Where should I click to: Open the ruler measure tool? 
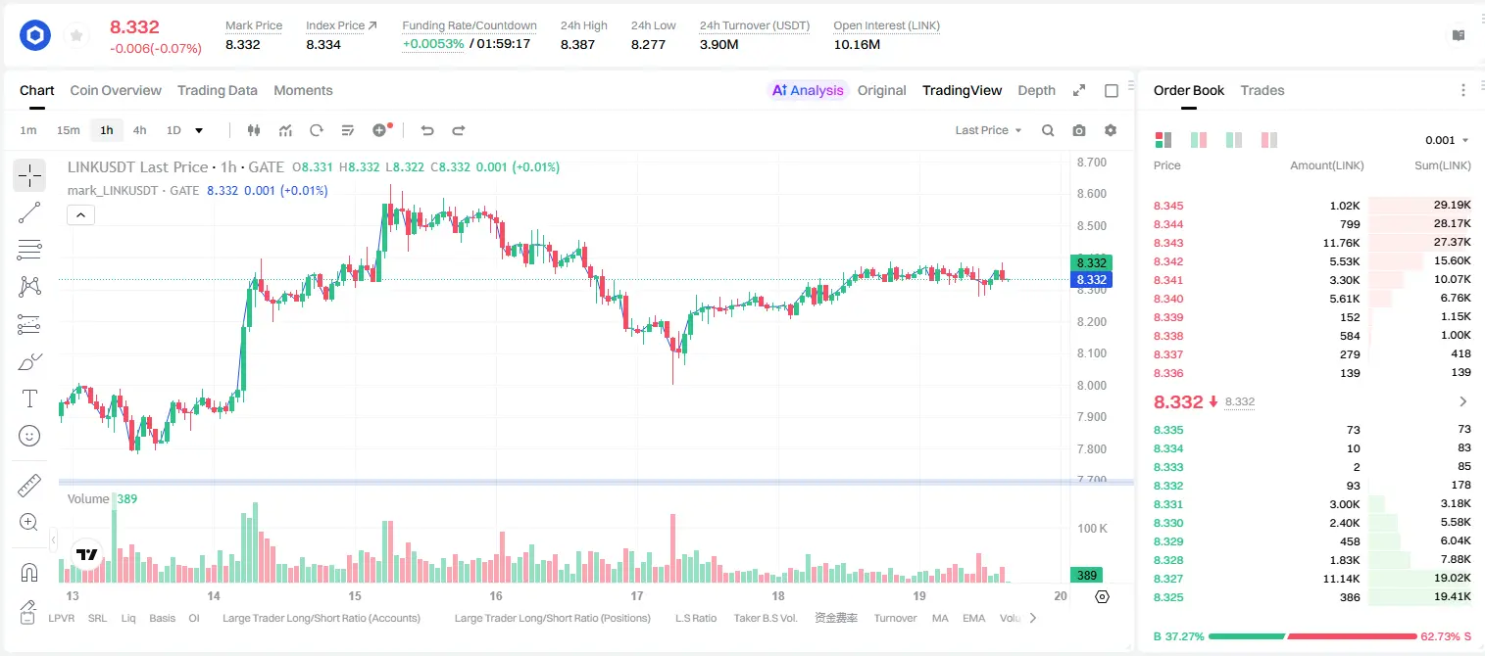click(x=29, y=486)
